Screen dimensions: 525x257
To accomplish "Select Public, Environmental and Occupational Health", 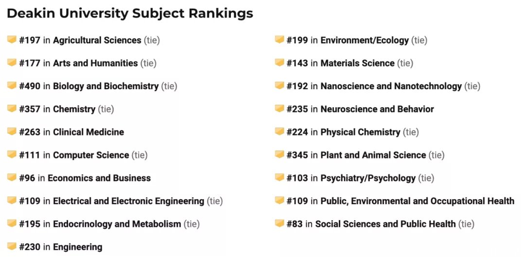I will (x=418, y=201).
